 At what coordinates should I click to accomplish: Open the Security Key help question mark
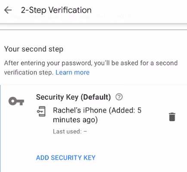pos(119,97)
